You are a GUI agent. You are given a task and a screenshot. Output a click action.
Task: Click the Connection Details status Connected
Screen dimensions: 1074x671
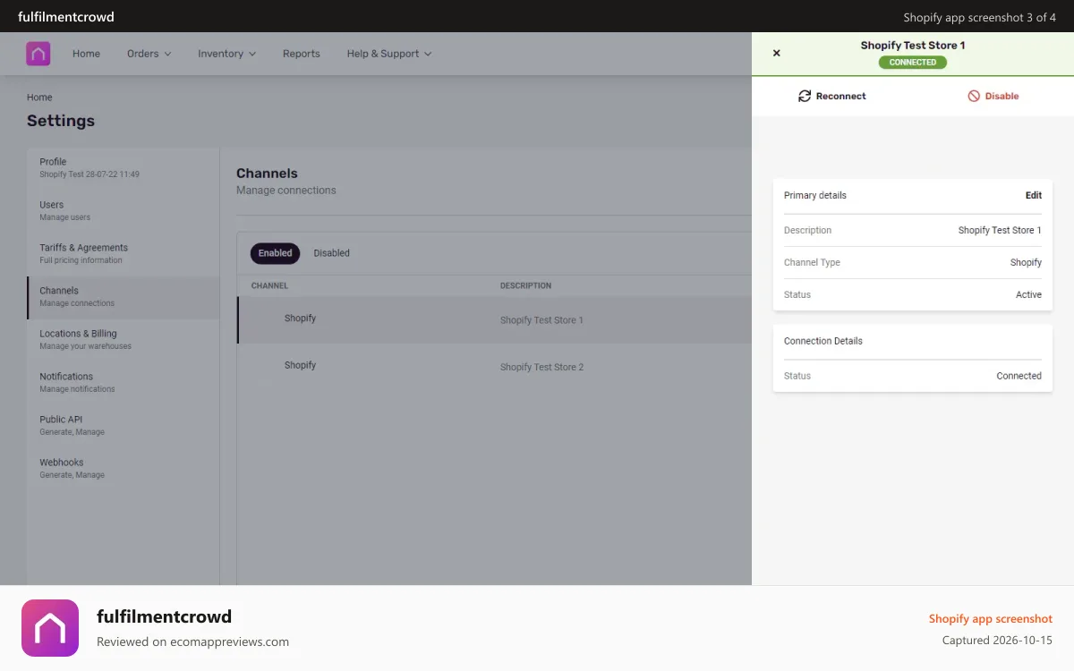[1019, 376]
